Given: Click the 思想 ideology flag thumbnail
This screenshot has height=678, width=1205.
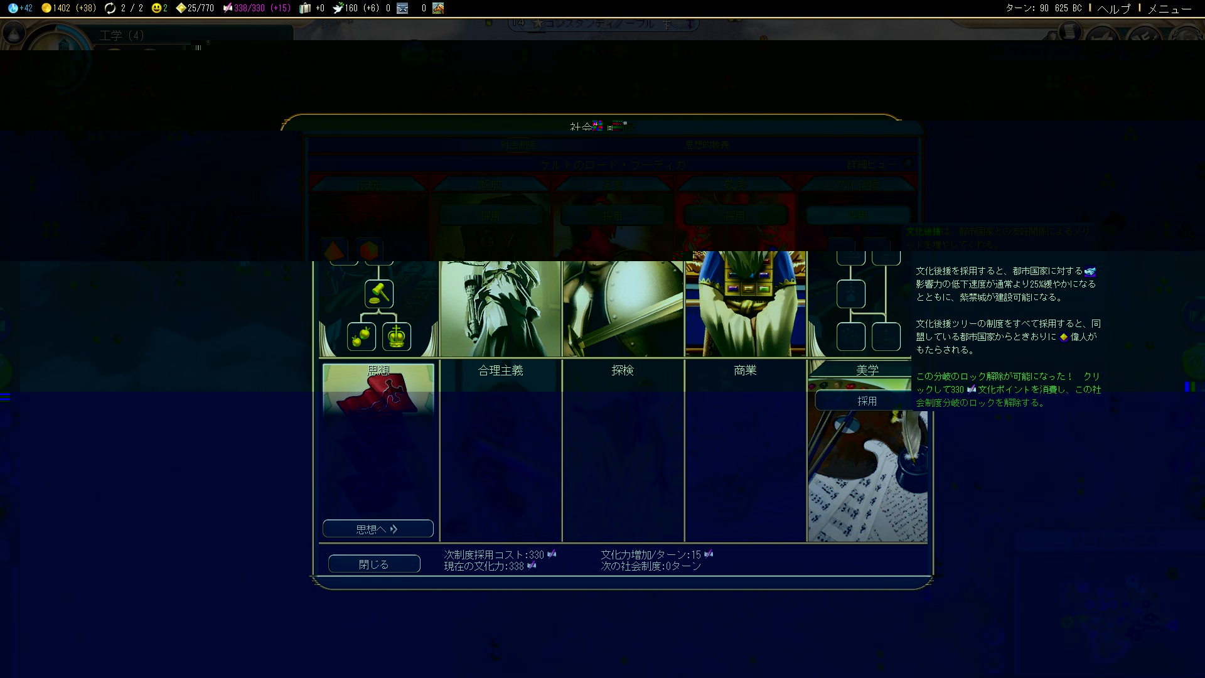Looking at the screenshot, I should tap(378, 389).
